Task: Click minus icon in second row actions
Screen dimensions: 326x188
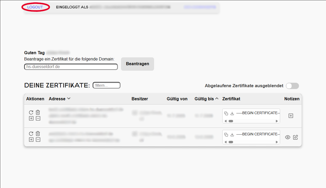Action: (38, 140)
